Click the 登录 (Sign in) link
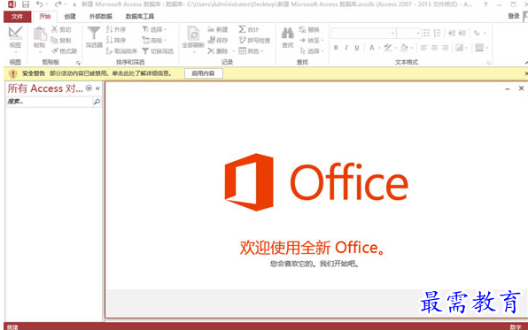Image resolution: width=528 pixels, height=330 pixels. pos(514,16)
